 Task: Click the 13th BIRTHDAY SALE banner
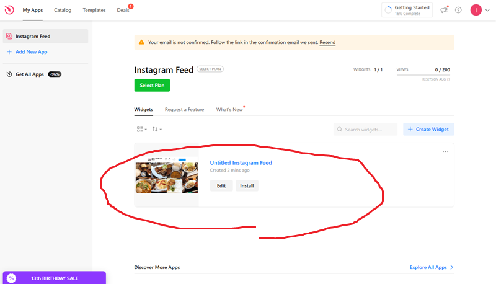(55, 278)
